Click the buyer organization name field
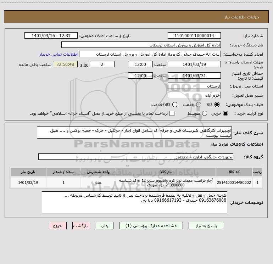Screen dimensions: 273x264 click(x=141, y=45)
